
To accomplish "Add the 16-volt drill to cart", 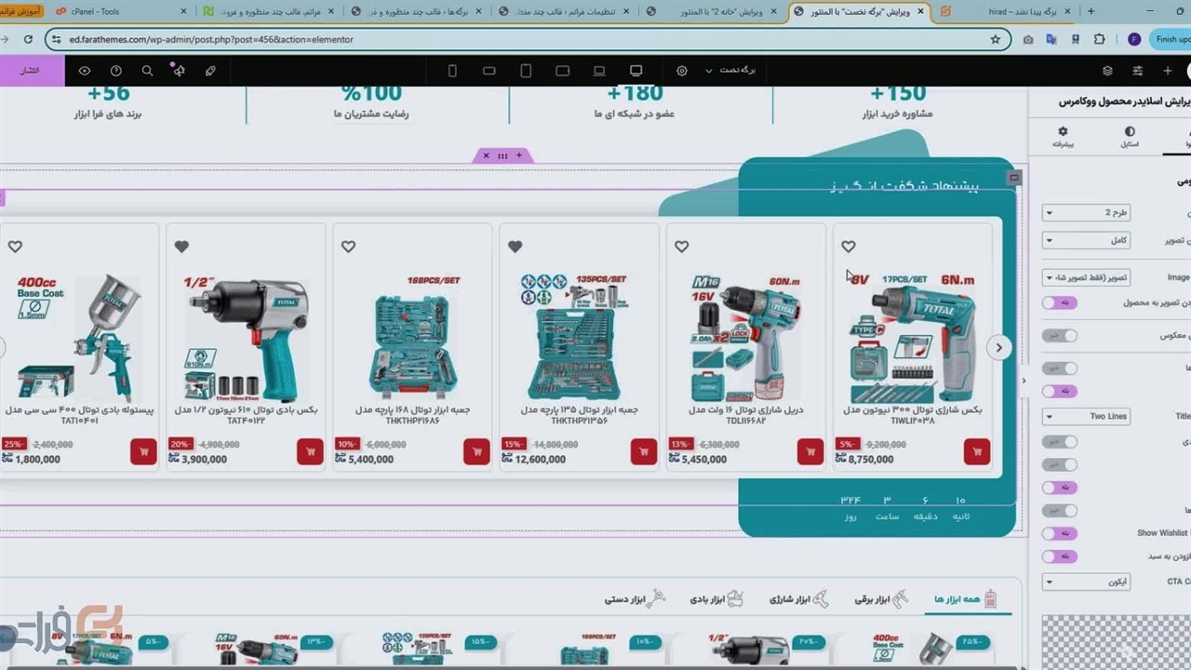I will (810, 451).
